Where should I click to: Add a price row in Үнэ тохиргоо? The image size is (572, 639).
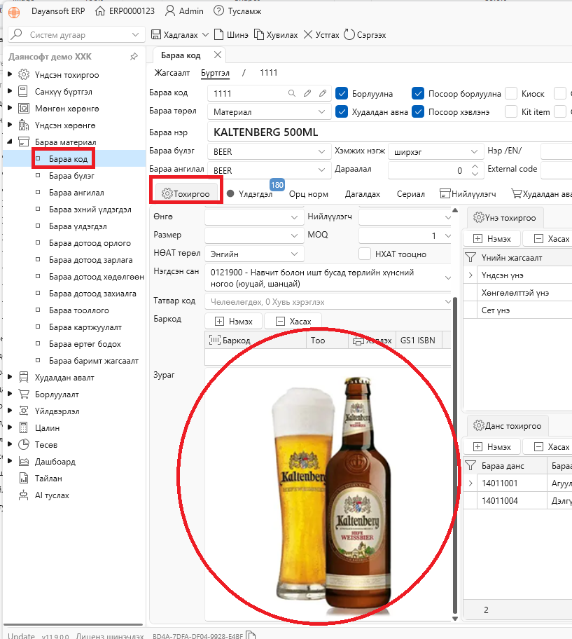click(x=493, y=238)
